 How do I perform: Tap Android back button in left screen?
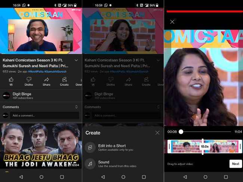click(21, 177)
